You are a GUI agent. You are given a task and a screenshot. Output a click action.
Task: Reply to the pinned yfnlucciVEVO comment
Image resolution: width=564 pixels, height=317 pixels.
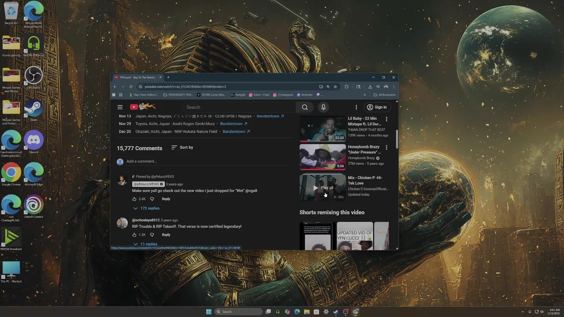point(166,199)
